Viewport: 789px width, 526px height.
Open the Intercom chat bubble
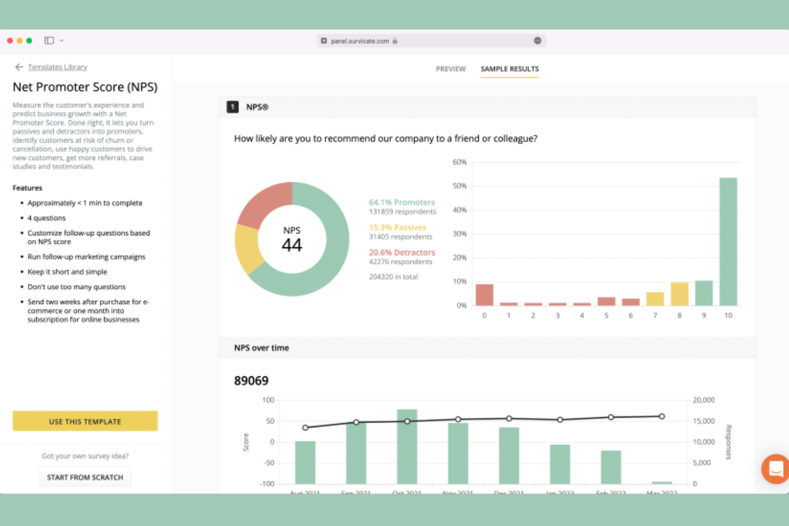[775, 470]
